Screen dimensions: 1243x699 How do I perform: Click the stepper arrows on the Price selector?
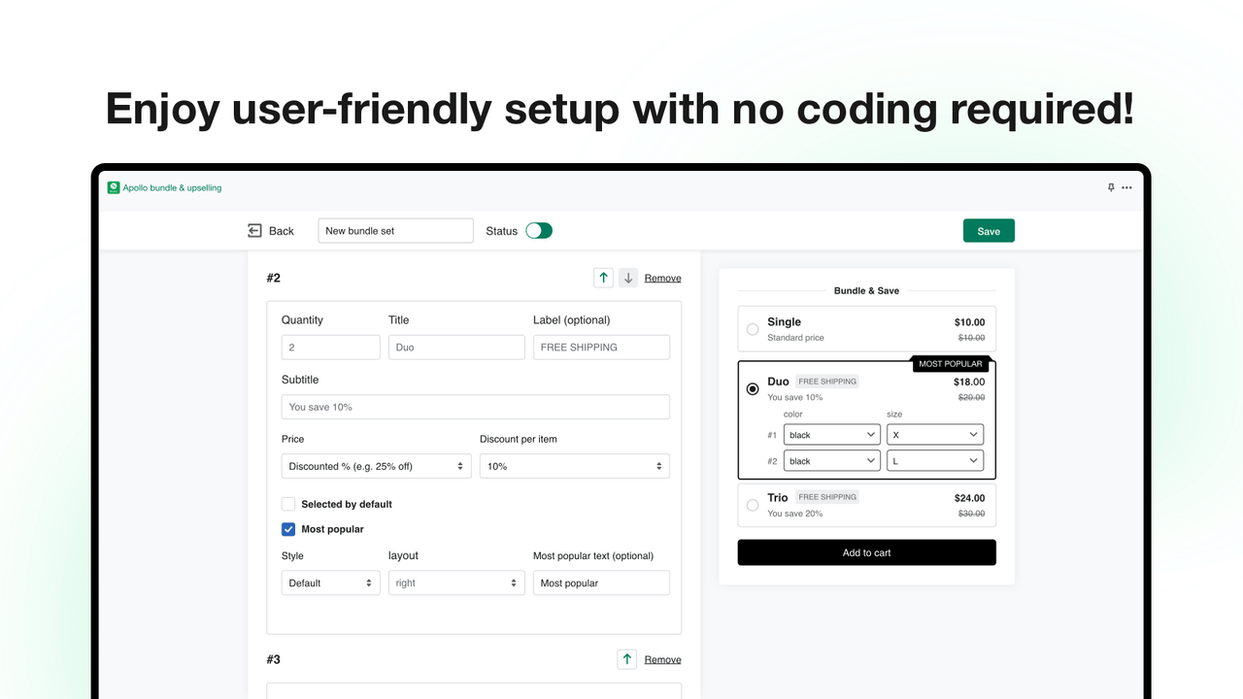[460, 466]
